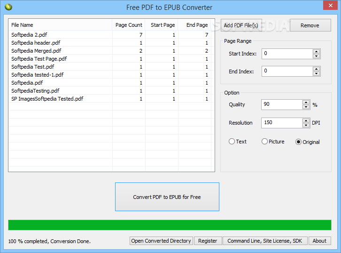Increase End Index with up arrow

316,69
